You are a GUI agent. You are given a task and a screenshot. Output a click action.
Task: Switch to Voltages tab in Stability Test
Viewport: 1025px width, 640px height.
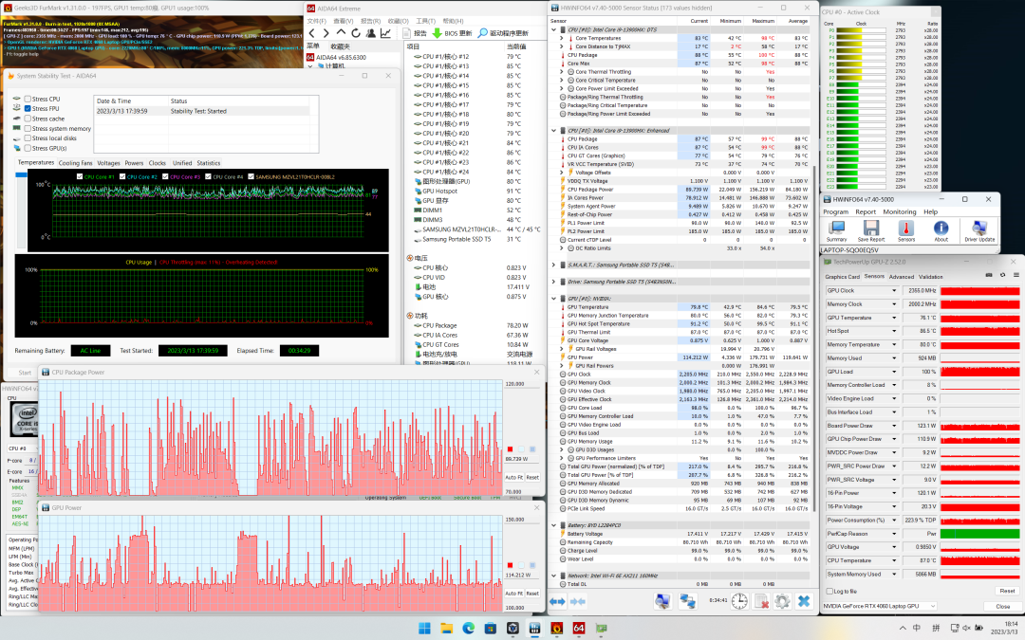[108, 163]
